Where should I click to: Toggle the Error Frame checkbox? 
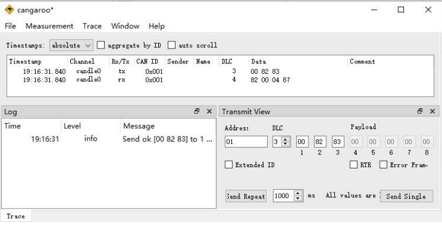(x=384, y=165)
